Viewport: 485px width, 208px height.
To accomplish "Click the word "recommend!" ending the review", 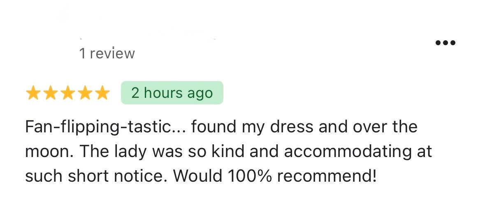I will click(327, 176).
